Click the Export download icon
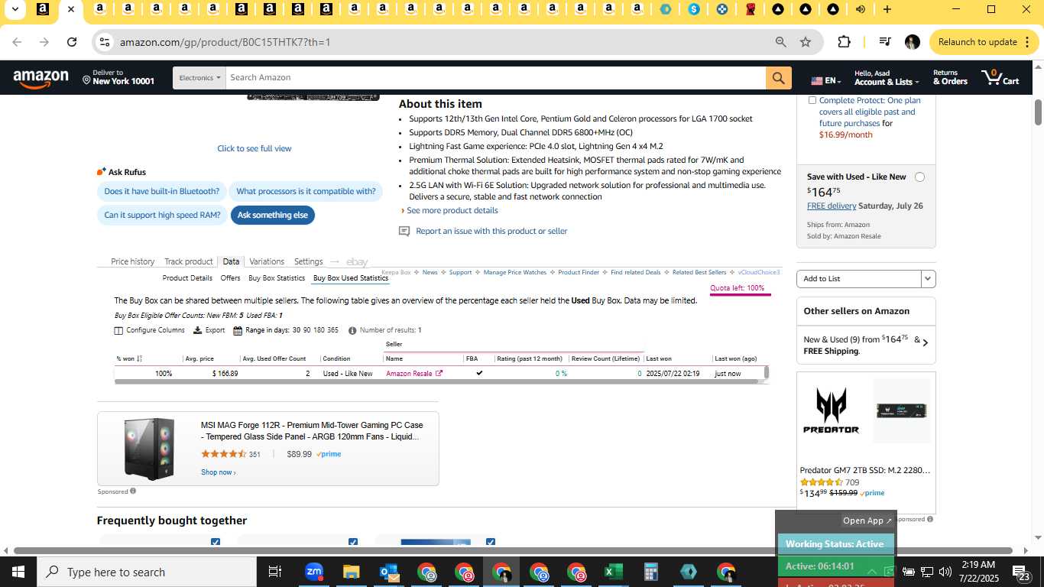Image resolution: width=1044 pixels, height=587 pixels. [197, 330]
